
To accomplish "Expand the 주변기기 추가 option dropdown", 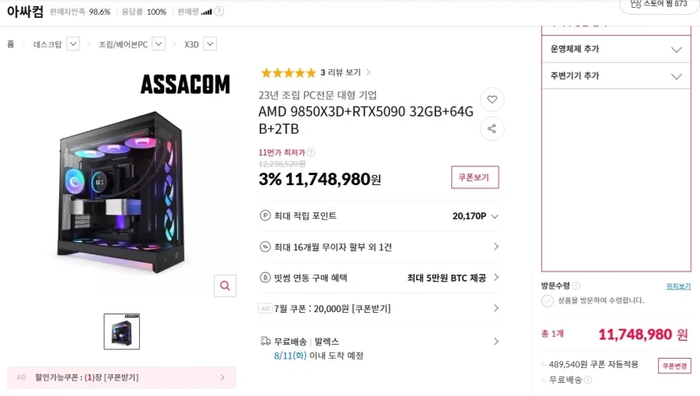I will tap(616, 76).
